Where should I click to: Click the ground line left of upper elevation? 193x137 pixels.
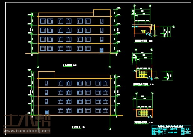tap(31, 54)
